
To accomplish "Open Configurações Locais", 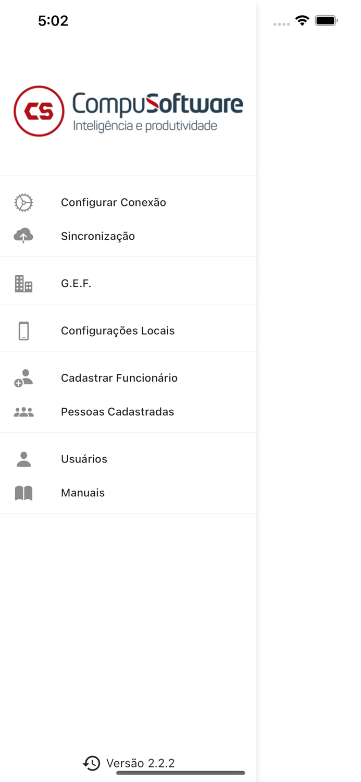I will (118, 330).
